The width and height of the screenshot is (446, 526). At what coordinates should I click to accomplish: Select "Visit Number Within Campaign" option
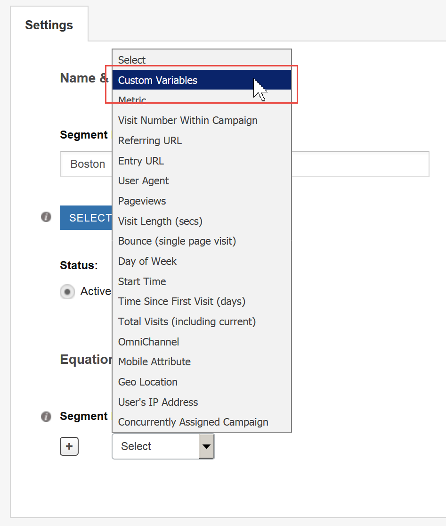tap(187, 120)
